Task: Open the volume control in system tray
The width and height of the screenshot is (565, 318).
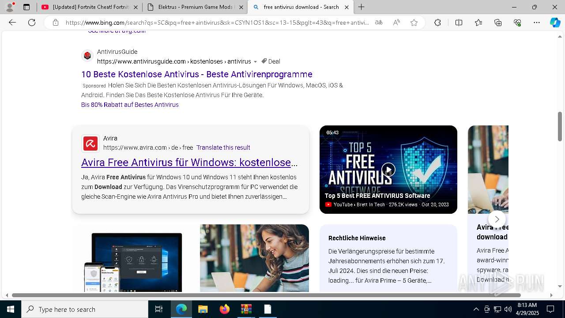Action: (x=508, y=309)
